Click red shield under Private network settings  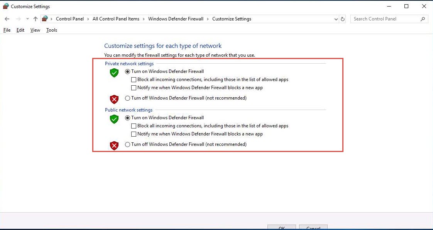[114, 99]
